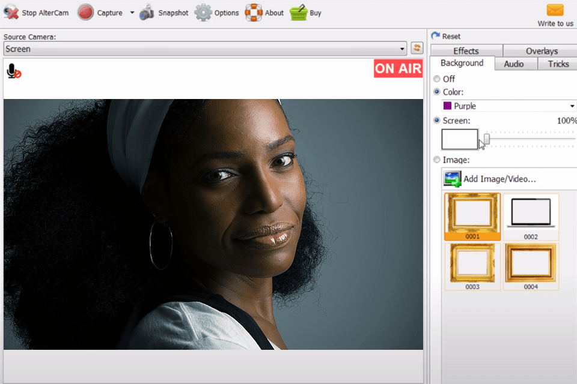
Task: Open the Tricks tab
Action: click(557, 64)
